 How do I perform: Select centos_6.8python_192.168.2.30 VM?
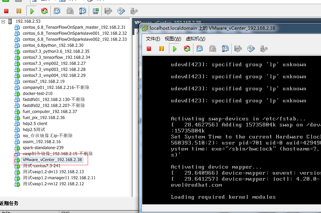tap(53, 45)
